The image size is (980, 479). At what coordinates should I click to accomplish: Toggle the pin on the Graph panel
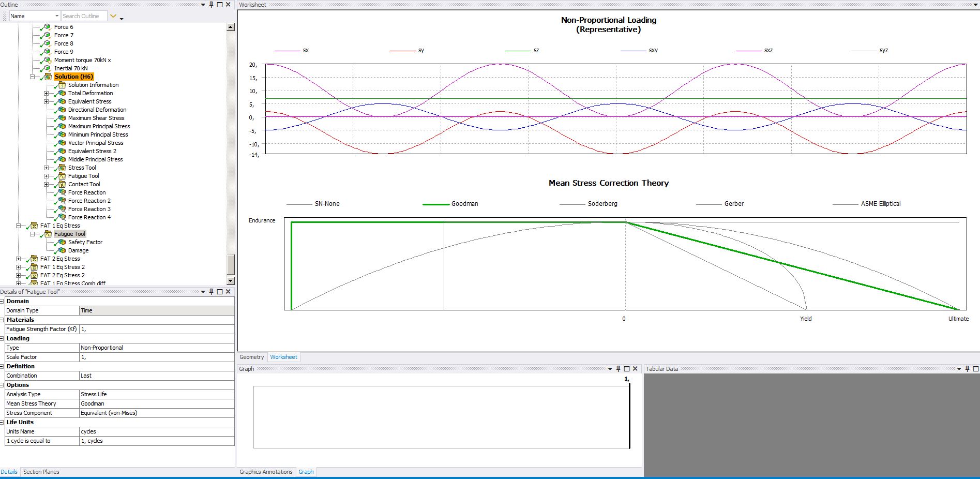point(618,369)
